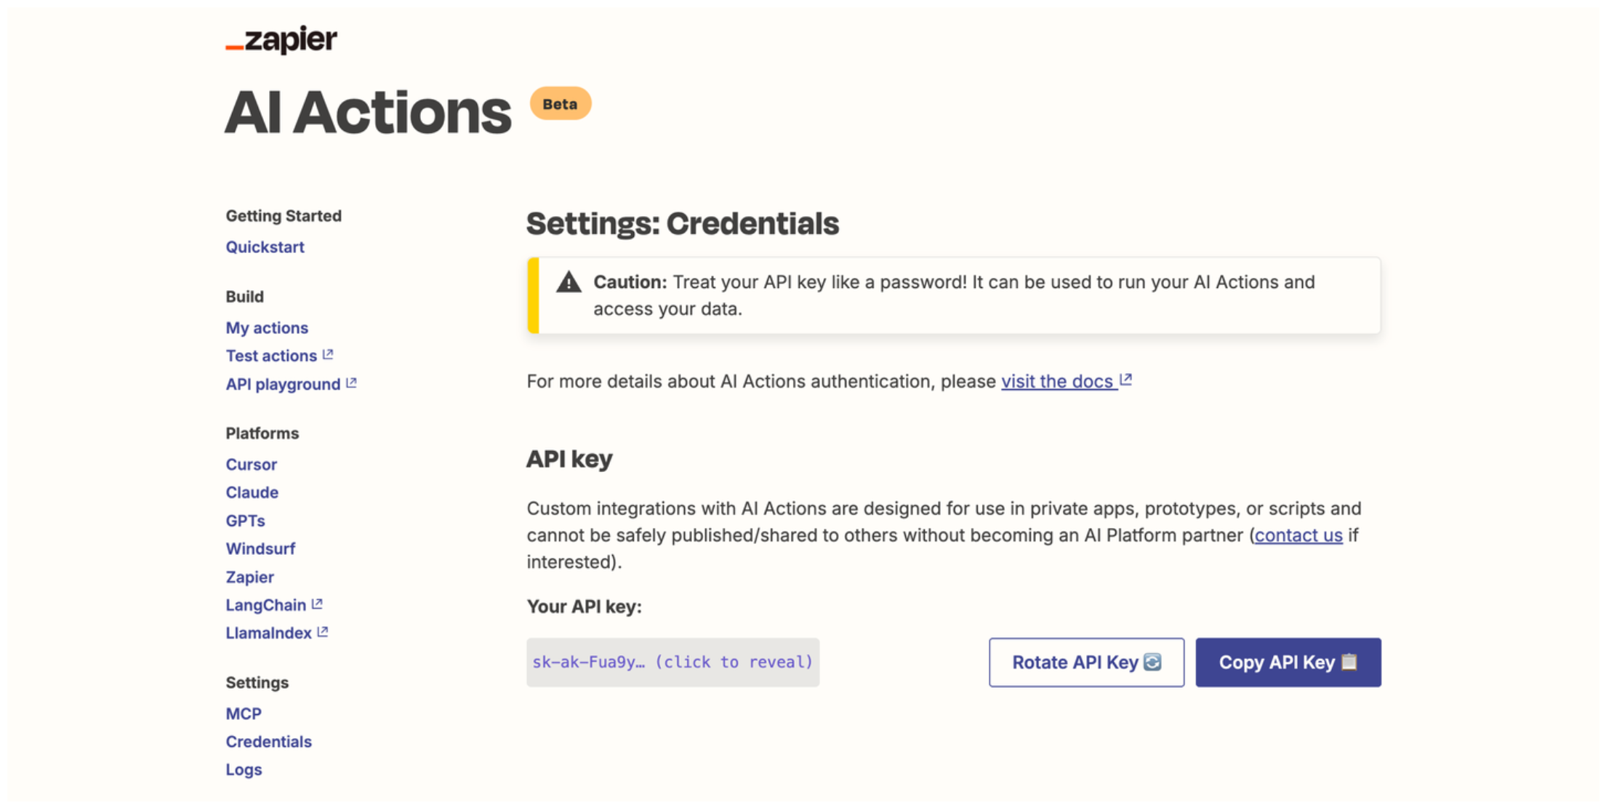Click the Beta badge next to AI Actions
The width and height of the screenshot is (1606, 808).
pos(561,104)
